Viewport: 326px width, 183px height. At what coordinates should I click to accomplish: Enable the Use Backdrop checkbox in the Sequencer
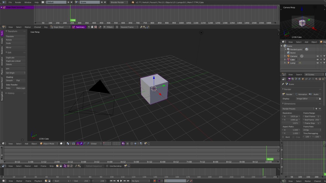tap(107, 166)
